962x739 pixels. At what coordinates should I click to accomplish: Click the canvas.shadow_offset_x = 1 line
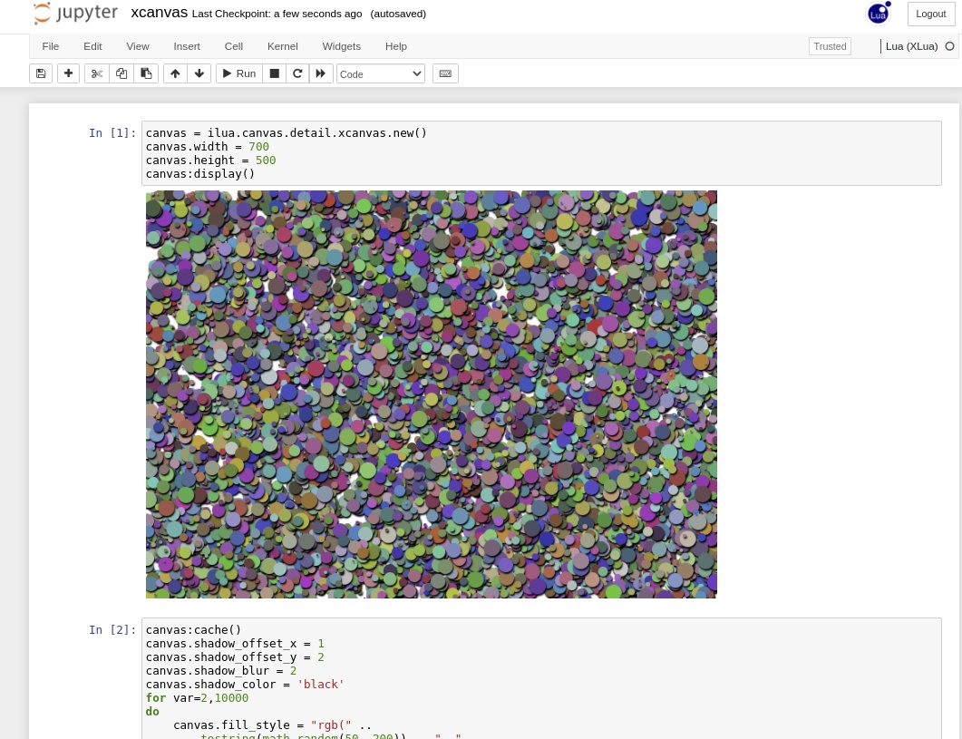click(x=235, y=644)
